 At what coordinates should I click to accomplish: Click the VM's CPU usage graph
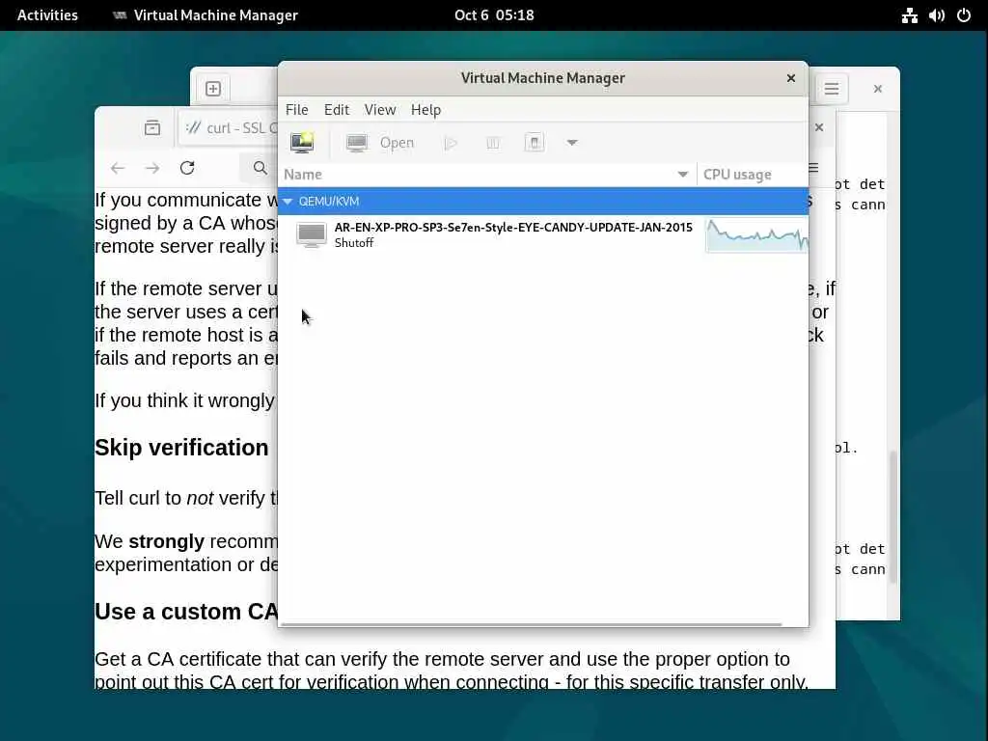point(756,235)
